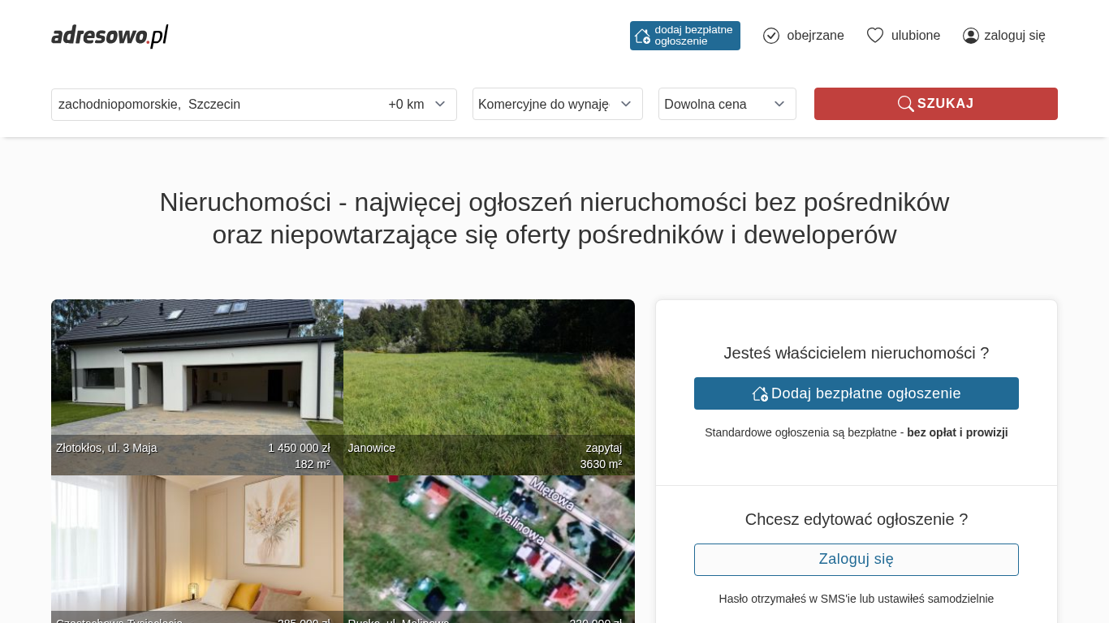Click the checkmark circle icon beside obejrzane
The width and height of the screenshot is (1109, 623).
click(x=771, y=36)
